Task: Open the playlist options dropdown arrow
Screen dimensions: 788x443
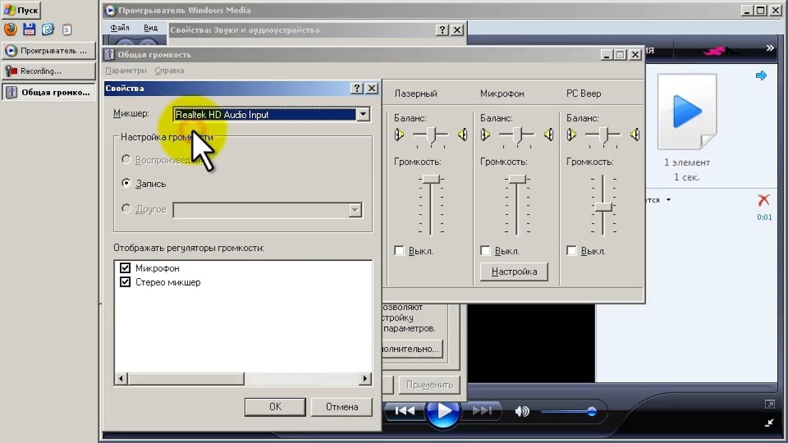Action: tap(669, 200)
